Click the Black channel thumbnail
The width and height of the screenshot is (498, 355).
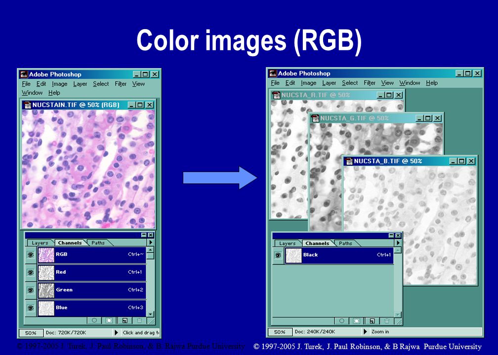[293, 256]
